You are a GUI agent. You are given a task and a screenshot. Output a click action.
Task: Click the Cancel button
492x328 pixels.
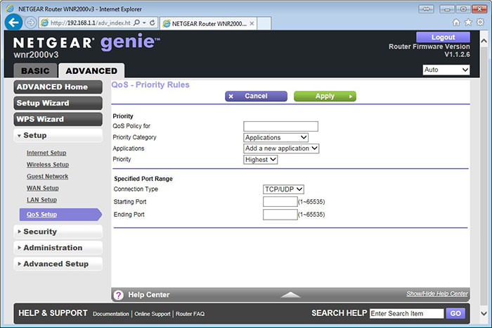(256, 96)
